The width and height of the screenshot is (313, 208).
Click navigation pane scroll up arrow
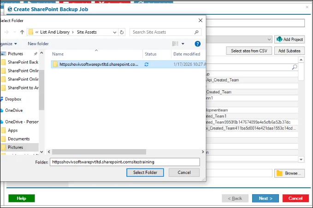click(x=41, y=53)
